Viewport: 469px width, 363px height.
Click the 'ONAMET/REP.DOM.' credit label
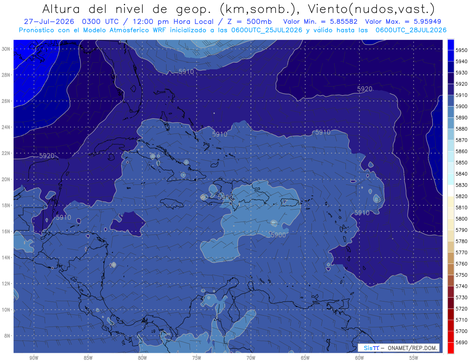pyautogui.click(x=413, y=348)
